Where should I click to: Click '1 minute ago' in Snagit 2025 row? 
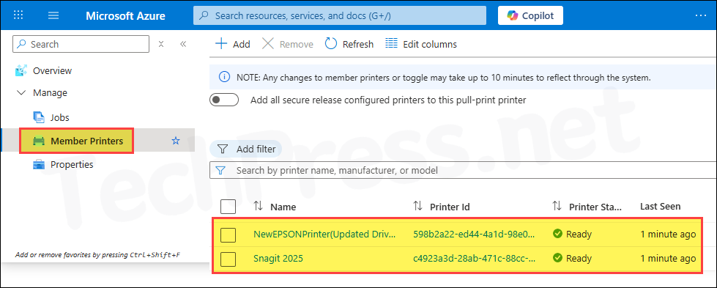668,258
